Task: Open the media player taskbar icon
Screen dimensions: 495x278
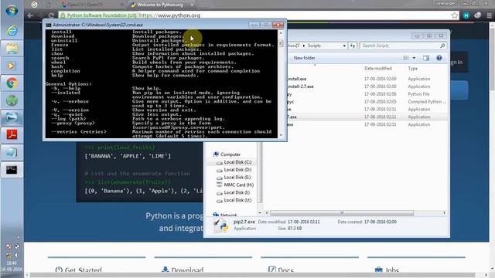Action: coord(12,66)
